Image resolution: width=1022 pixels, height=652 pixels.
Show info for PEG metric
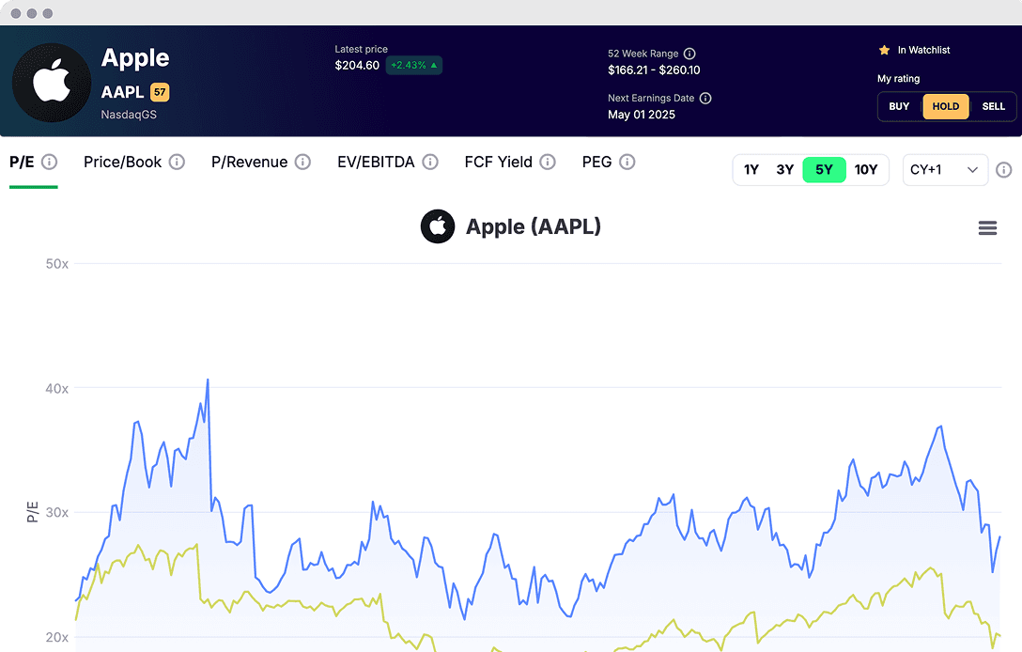tap(627, 162)
